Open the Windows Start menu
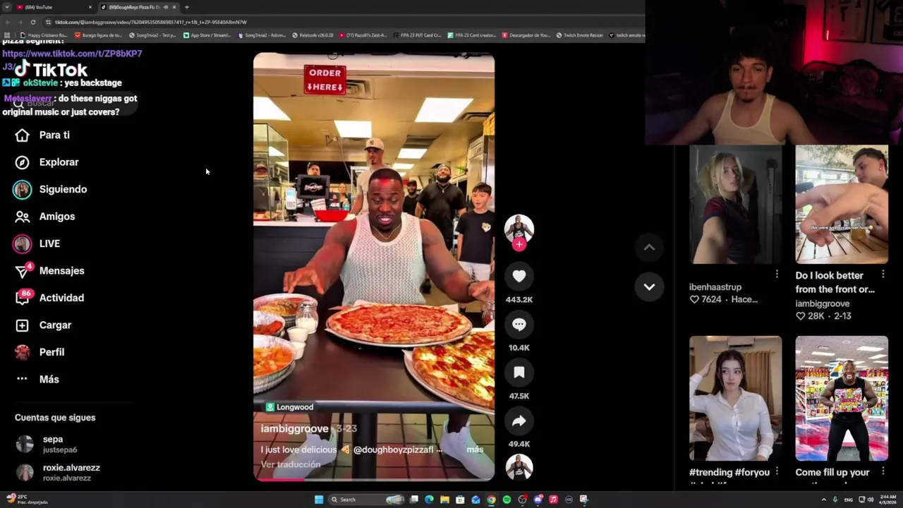This screenshot has height=508, width=903. [319, 500]
